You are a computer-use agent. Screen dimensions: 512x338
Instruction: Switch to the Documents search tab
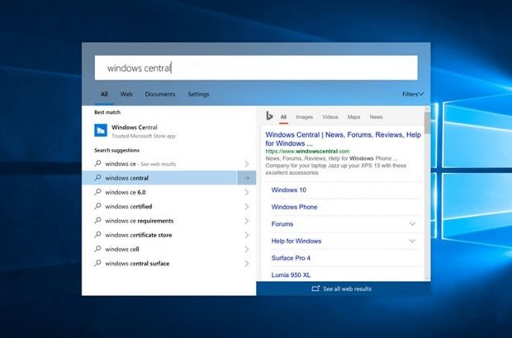(160, 94)
